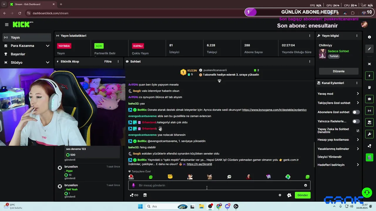376x211 pixels.
Task: Toggle Abonelere özel sohbet switch
Action: click(356, 112)
